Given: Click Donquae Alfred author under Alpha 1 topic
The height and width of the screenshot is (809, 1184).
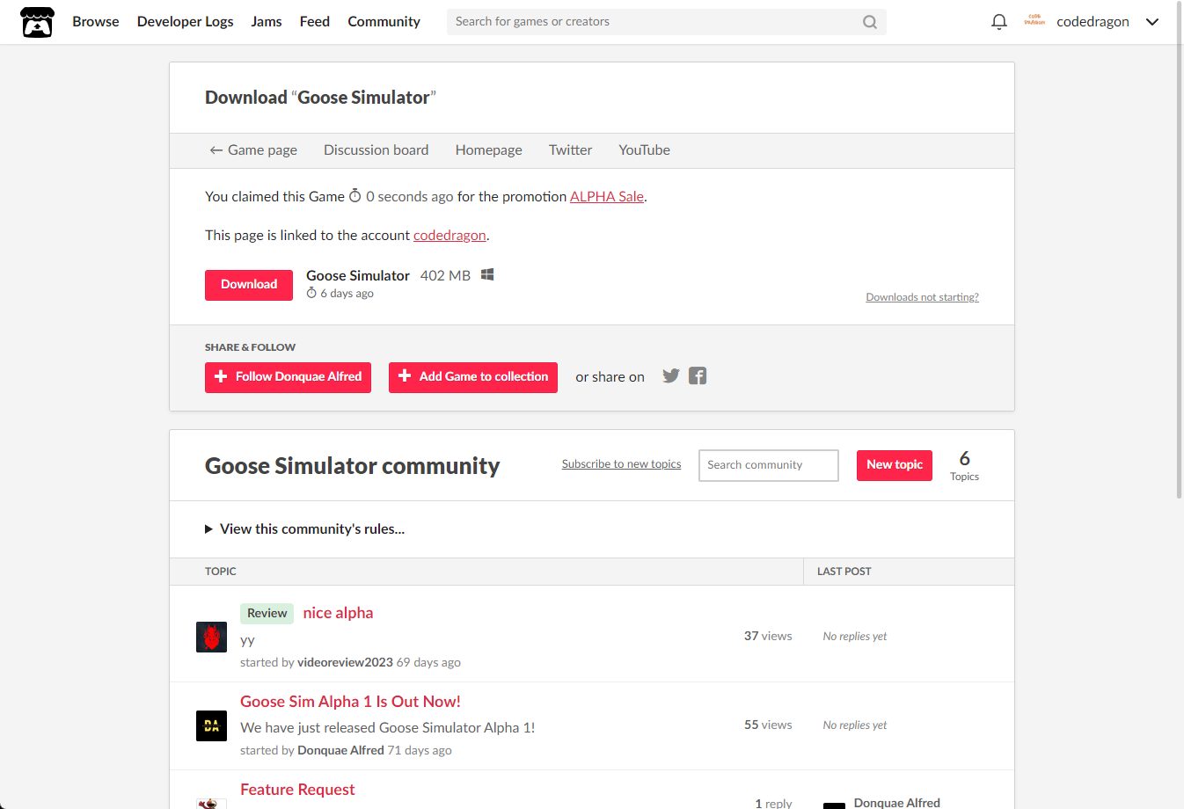Looking at the screenshot, I should pos(341,750).
